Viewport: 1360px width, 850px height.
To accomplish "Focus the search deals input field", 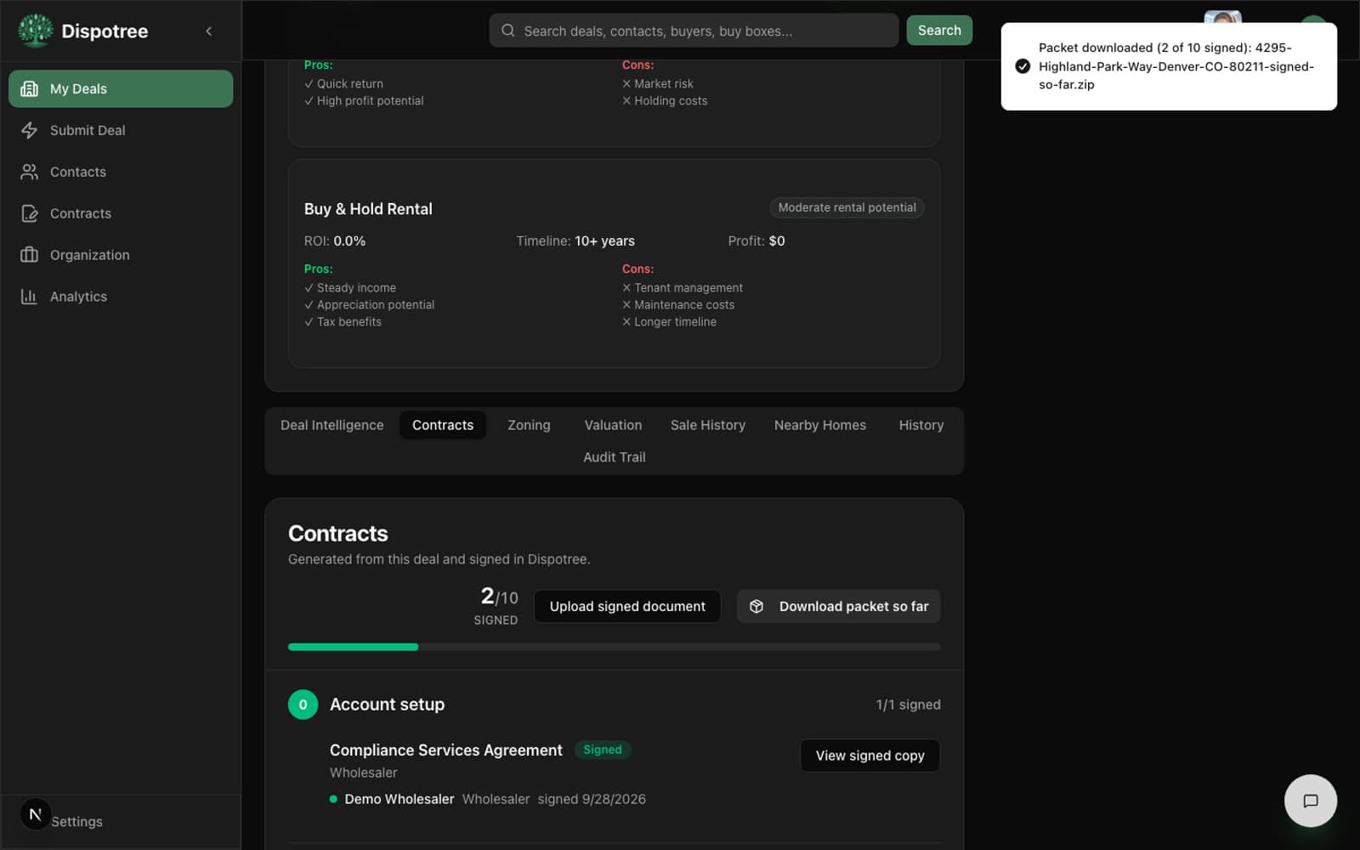I will pos(694,31).
